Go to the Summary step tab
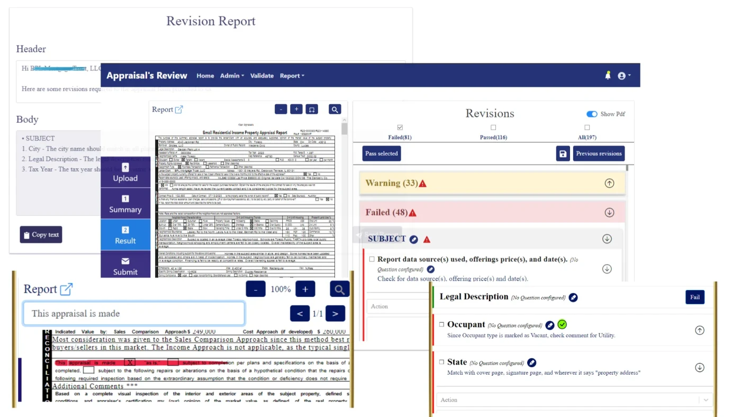 [x=125, y=204]
